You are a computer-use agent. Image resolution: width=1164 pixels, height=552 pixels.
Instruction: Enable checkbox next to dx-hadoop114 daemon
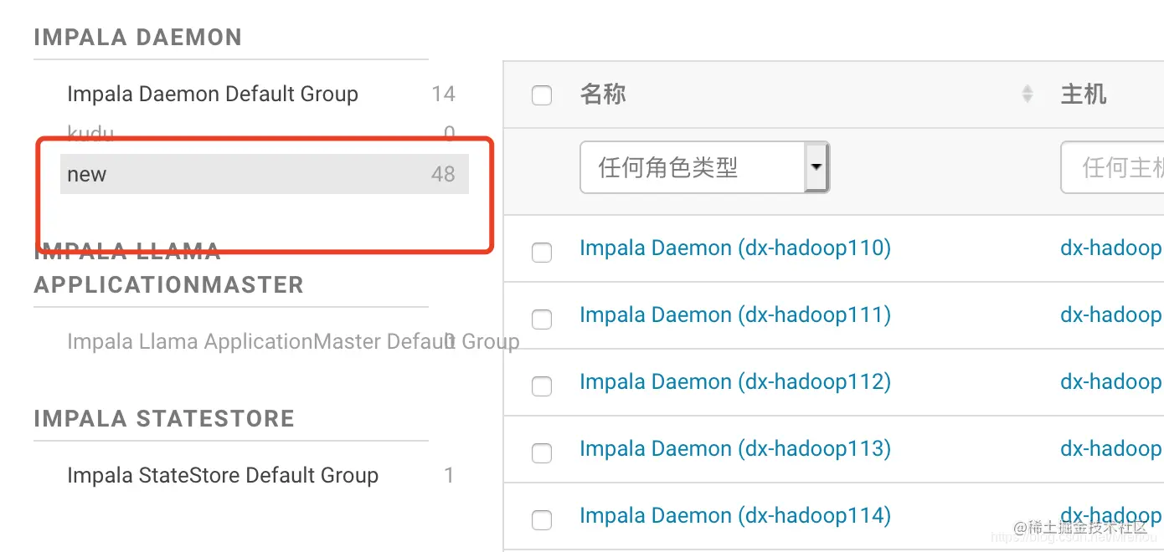point(542,519)
